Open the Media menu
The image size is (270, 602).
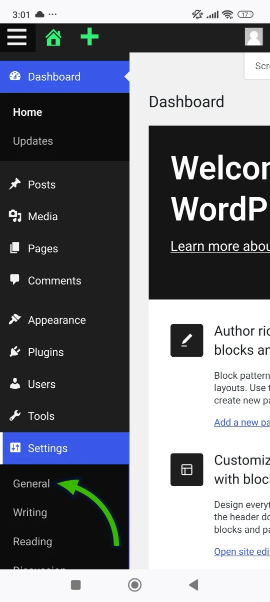click(64, 217)
